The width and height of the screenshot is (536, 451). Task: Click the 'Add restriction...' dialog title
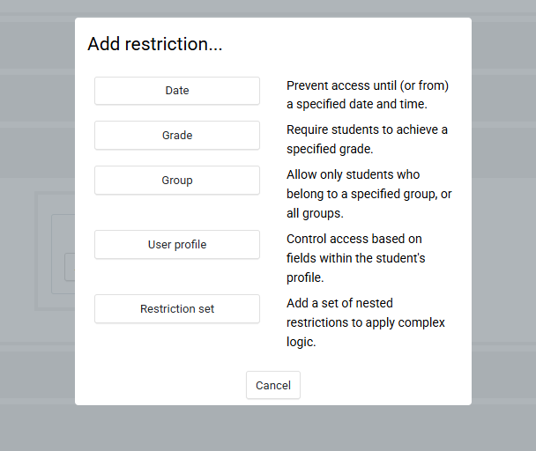[x=155, y=44]
